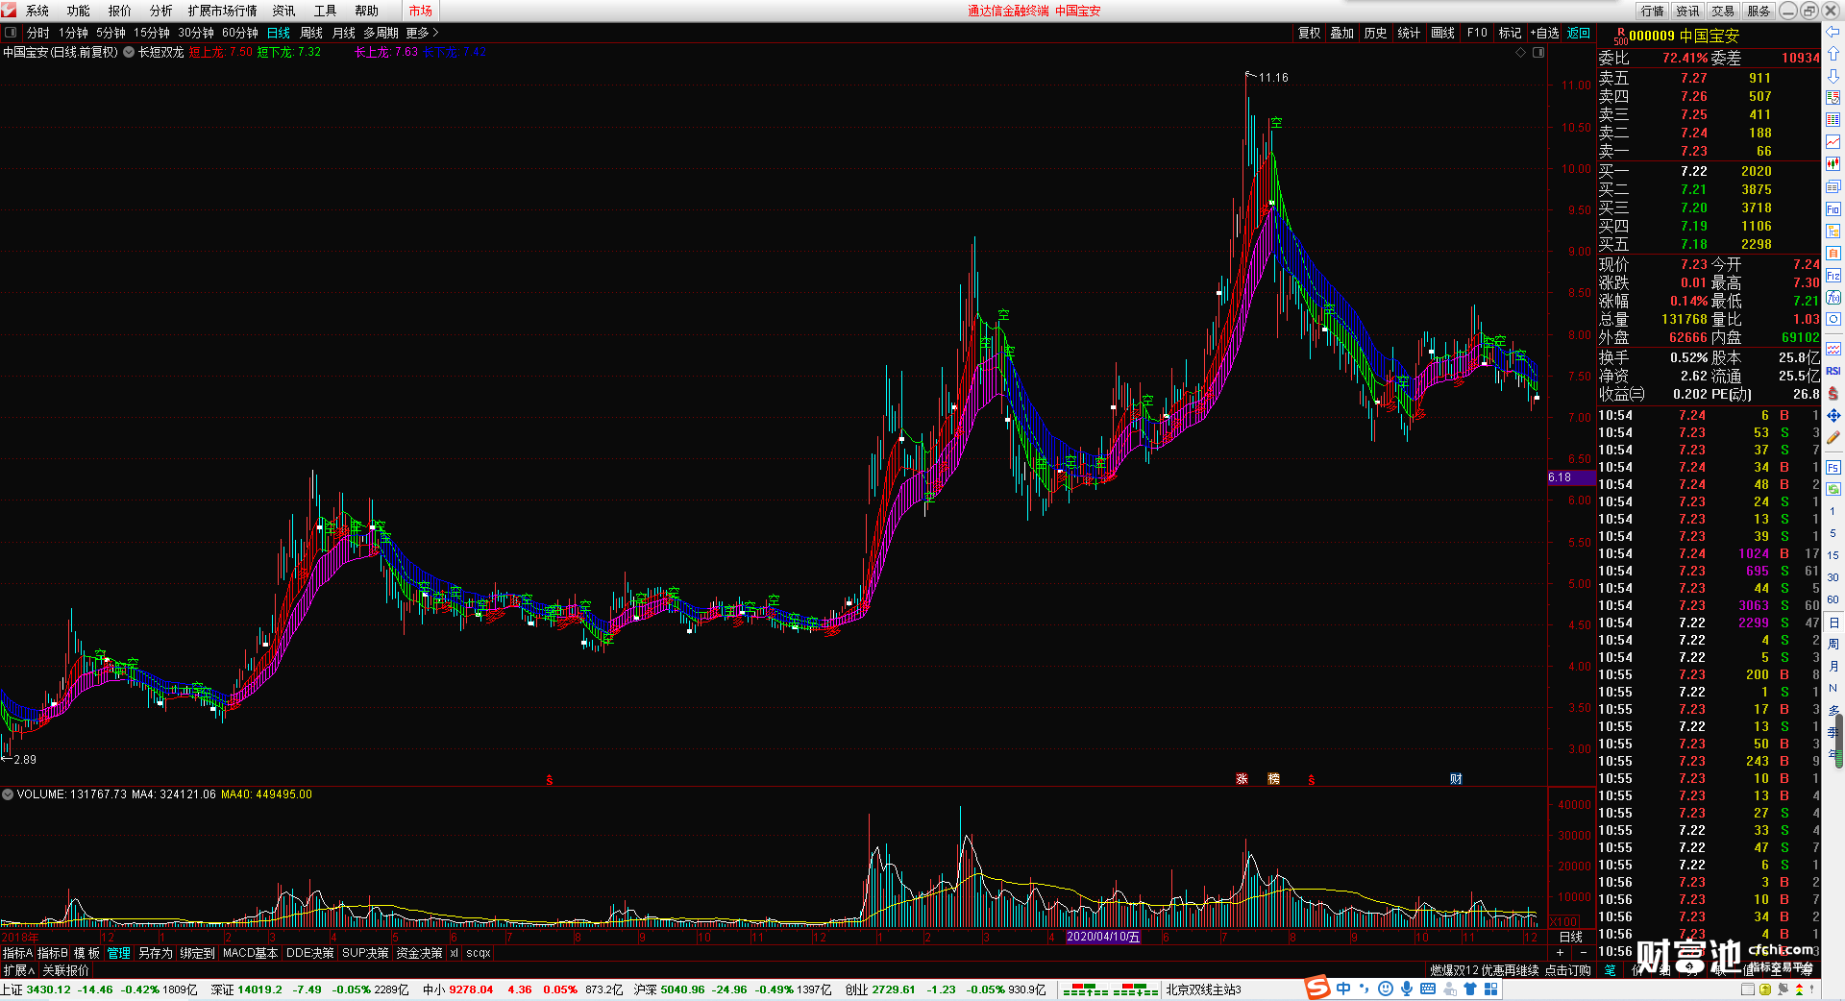Click the F5 sidebar icon

tap(1833, 468)
